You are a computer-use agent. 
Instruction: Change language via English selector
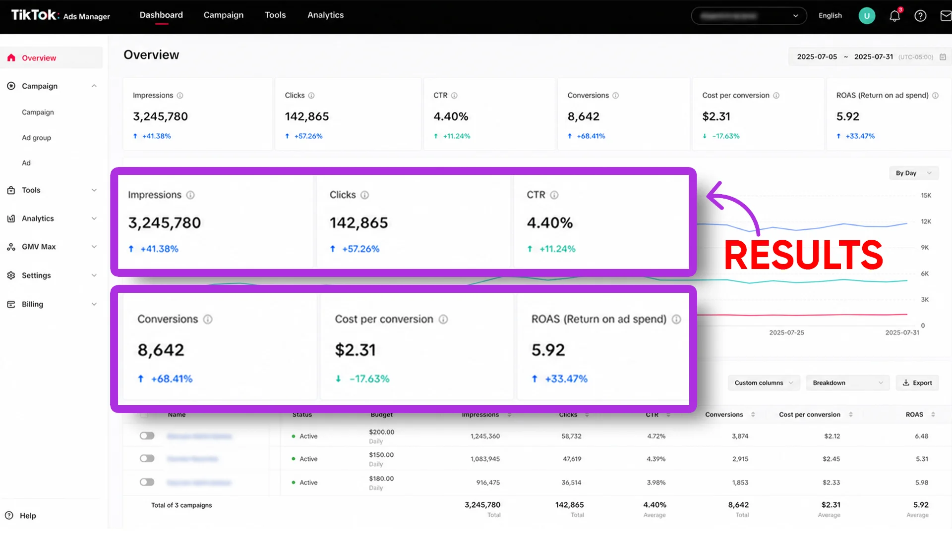click(830, 16)
